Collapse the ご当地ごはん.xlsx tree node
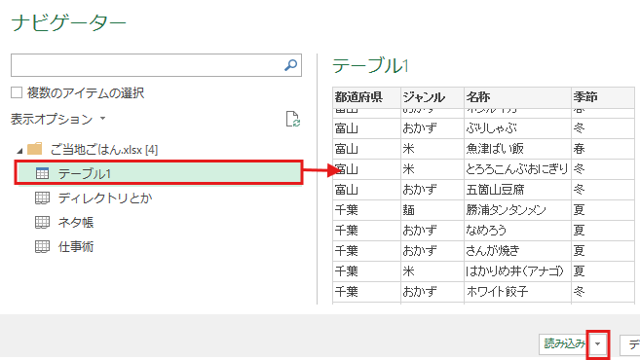This screenshot has width=640, height=360. click(x=19, y=151)
